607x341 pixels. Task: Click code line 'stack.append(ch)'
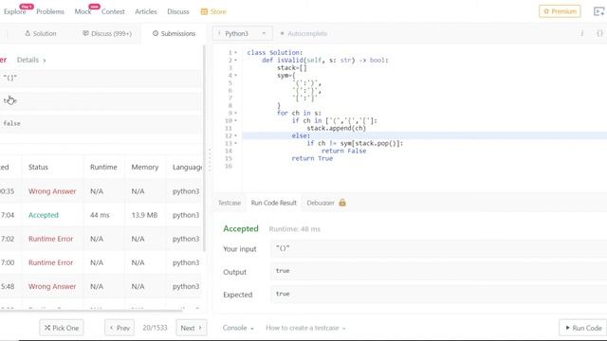coord(336,128)
